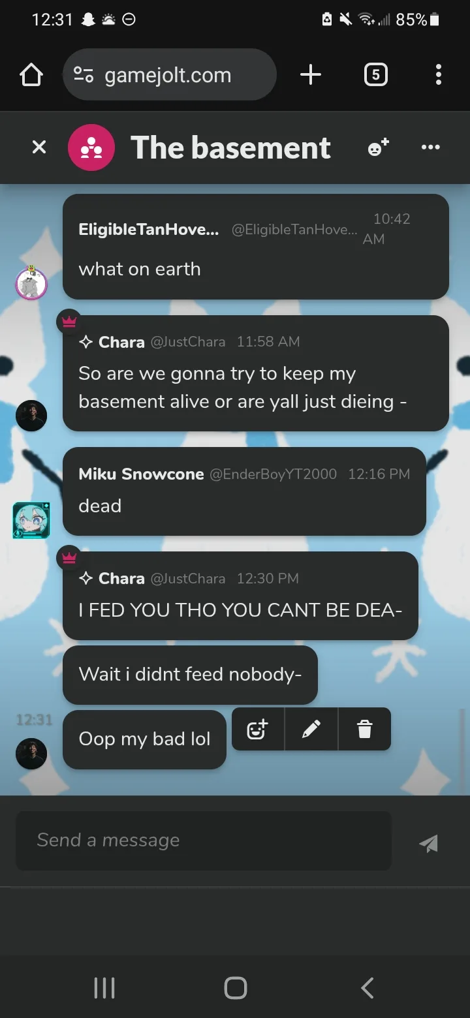The width and height of the screenshot is (470, 1018).
Task: Edit message with the pencil icon
Action: [x=311, y=729]
